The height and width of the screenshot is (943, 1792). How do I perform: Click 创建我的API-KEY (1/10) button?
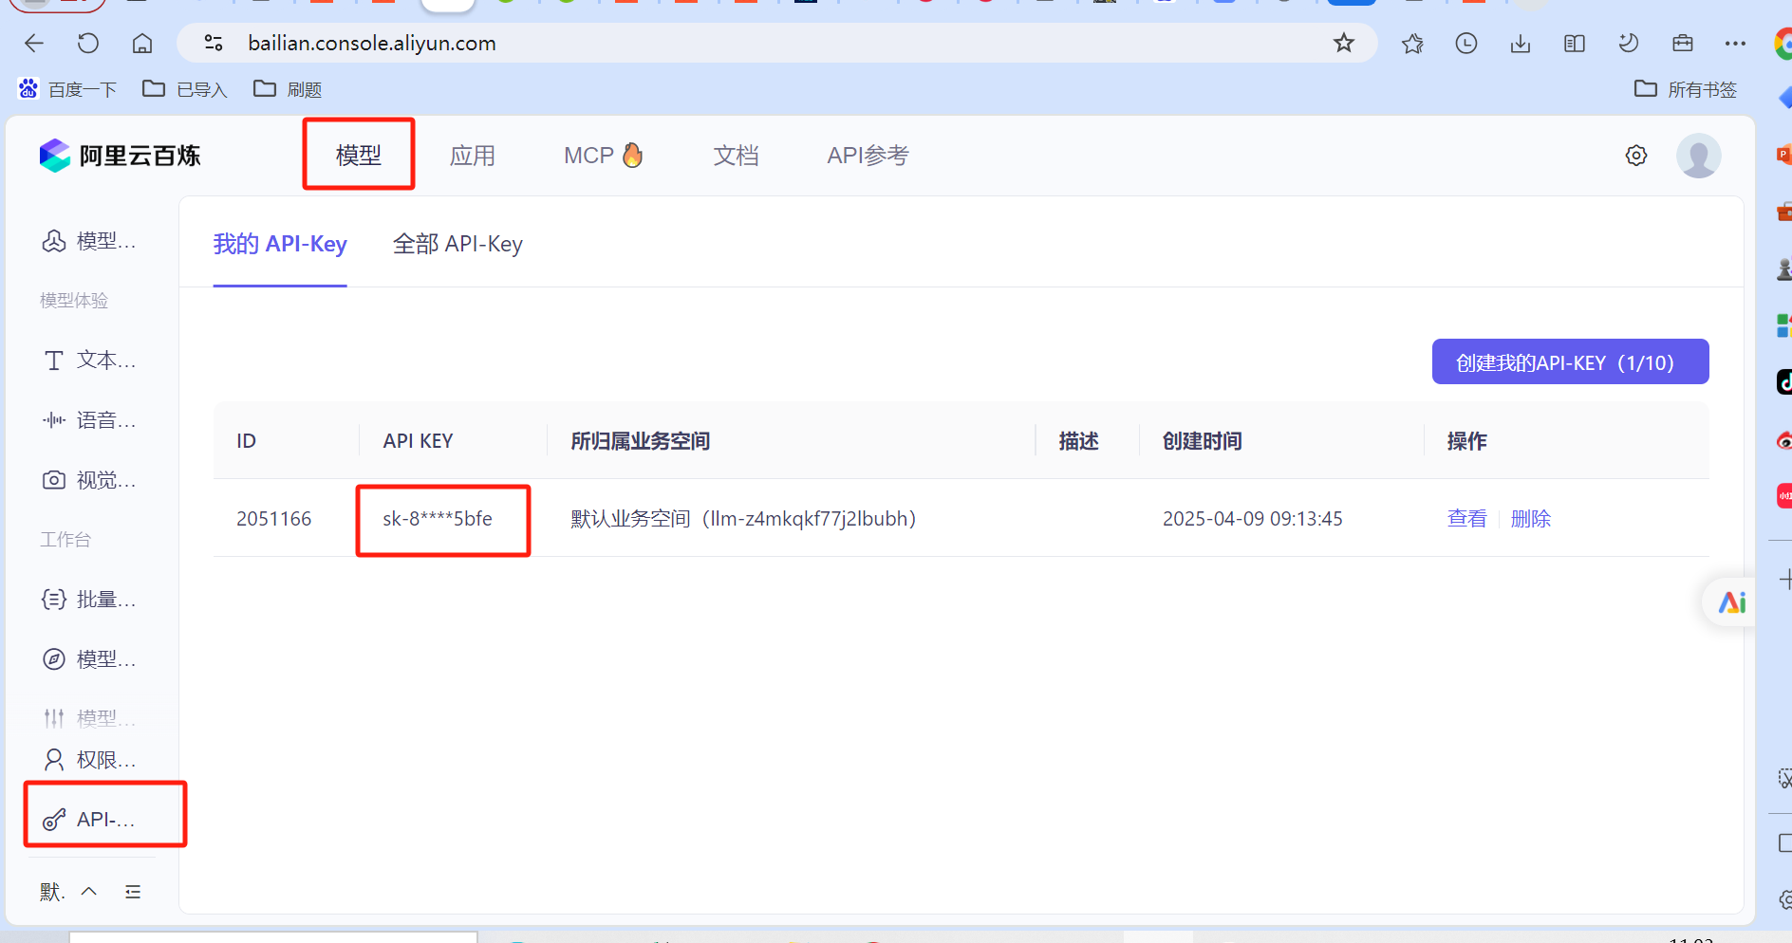1571,361
